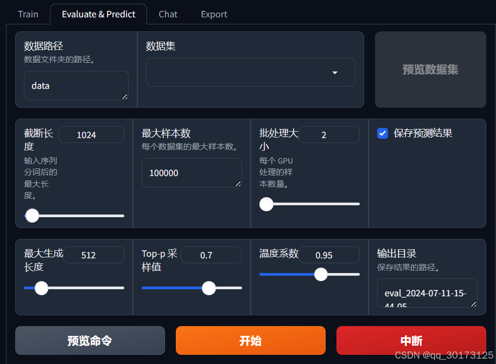Open the Chat tab
The height and width of the screenshot is (364, 496).
point(168,14)
